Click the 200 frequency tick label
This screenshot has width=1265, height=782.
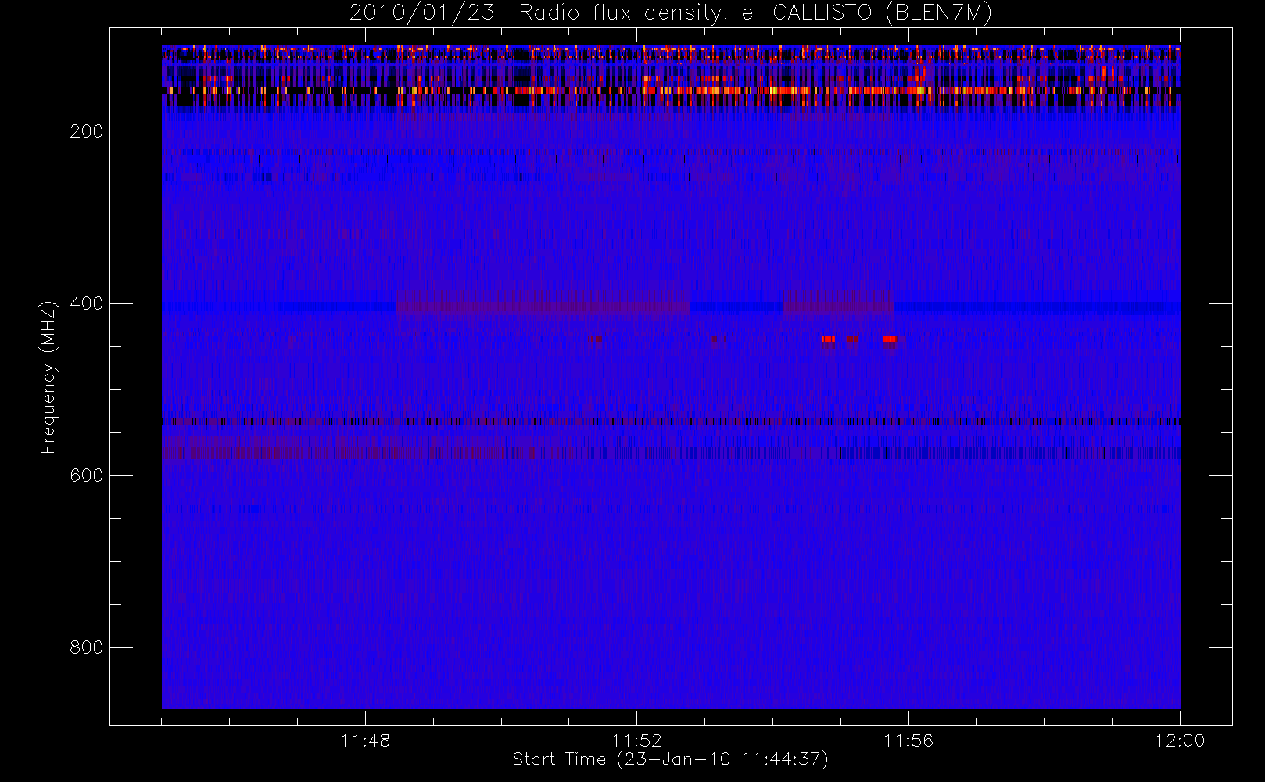[86, 131]
